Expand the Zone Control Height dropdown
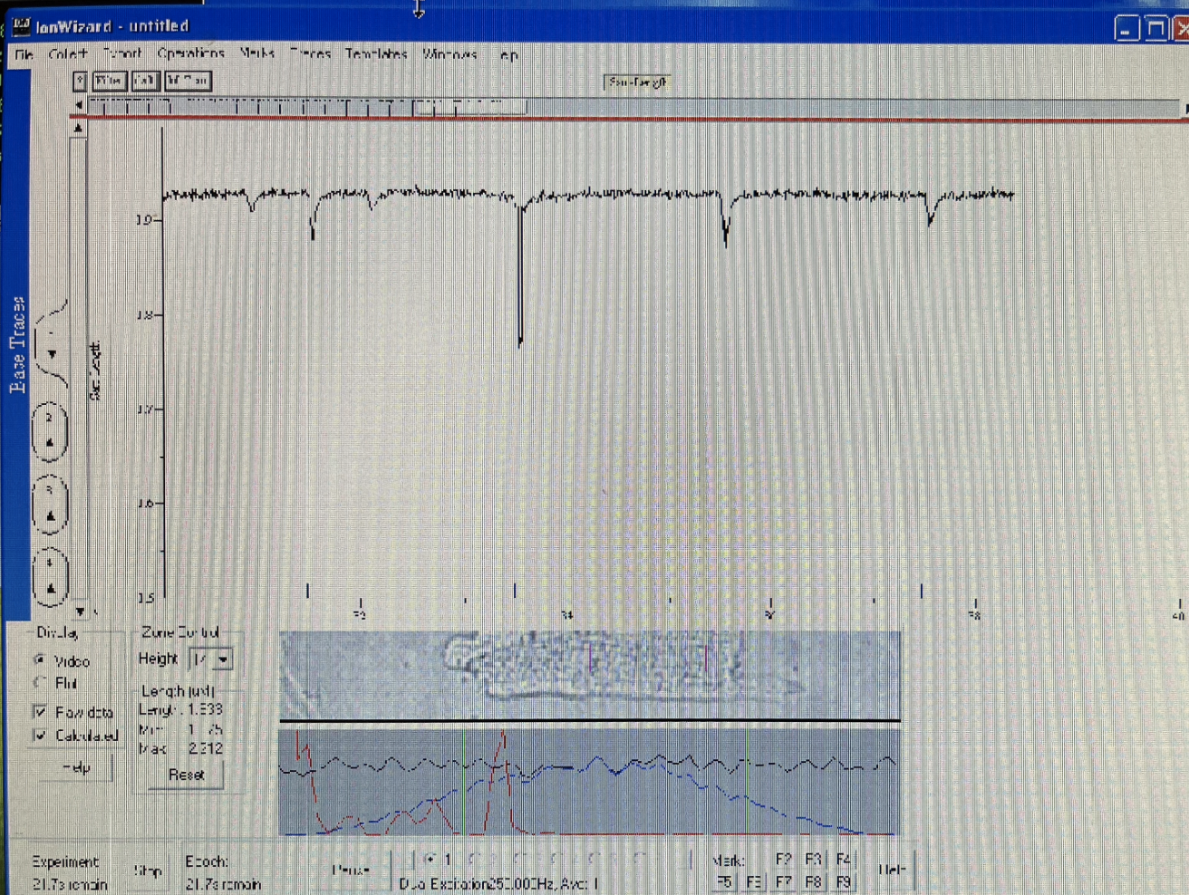 (x=223, y=659)
